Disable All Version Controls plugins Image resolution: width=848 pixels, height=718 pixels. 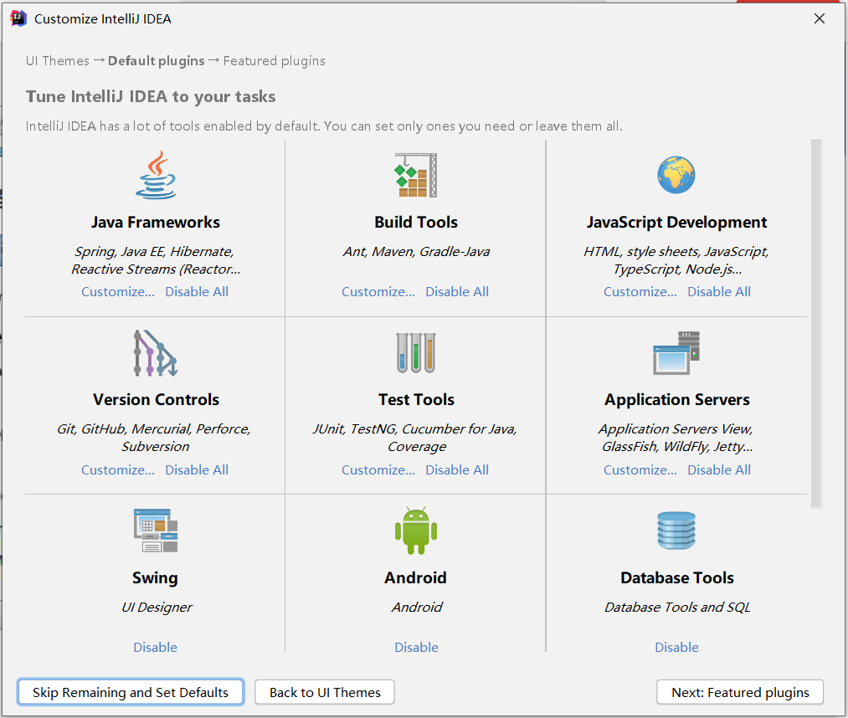coord(197,469)
